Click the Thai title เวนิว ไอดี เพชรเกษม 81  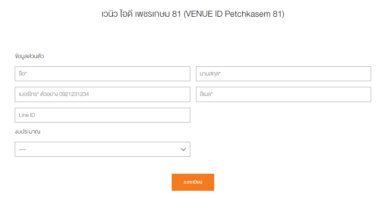pos(141,14)
